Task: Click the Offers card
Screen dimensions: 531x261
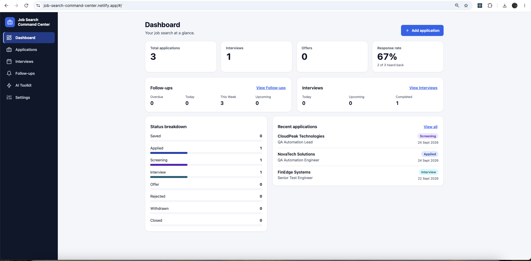Action: (x=332, y=57)
